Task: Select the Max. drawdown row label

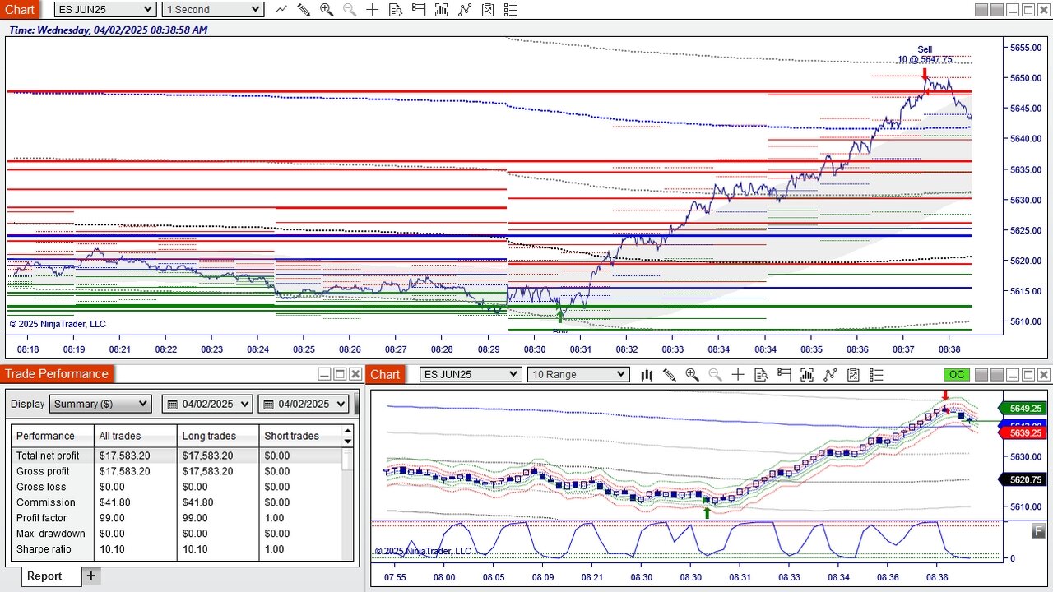Action: [51, 534]
